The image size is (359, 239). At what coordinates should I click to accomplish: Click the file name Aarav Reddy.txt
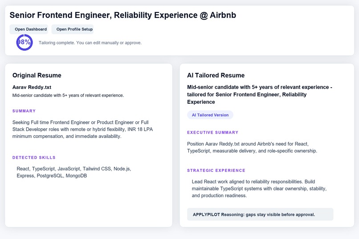coord(32,87)
